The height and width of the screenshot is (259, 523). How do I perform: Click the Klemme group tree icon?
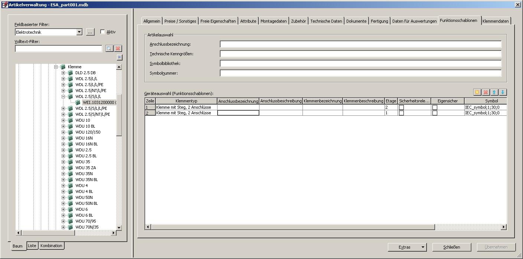(63, 67)
